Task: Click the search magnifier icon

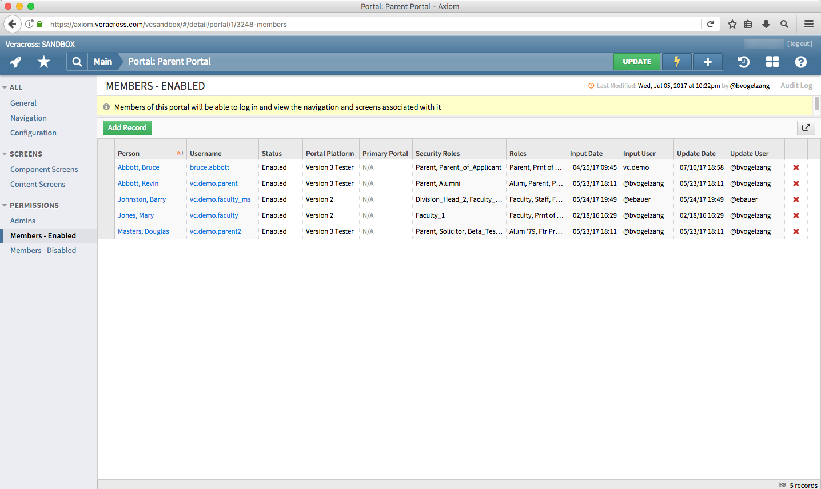Action: point(77,62)
